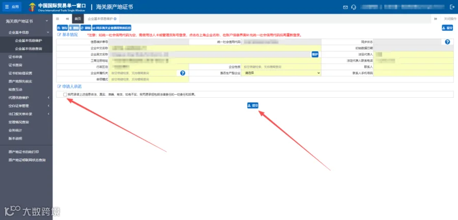
Task: Click the centered 提交 button below declaration
Action: tap(252, 105)
